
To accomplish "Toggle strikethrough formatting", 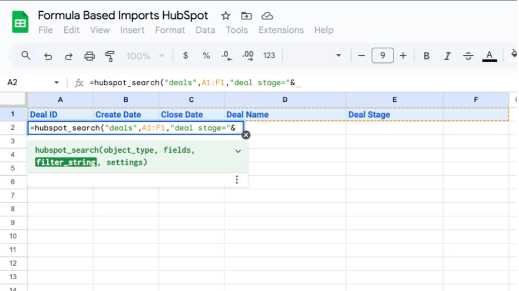I will (x=468, y=56).
